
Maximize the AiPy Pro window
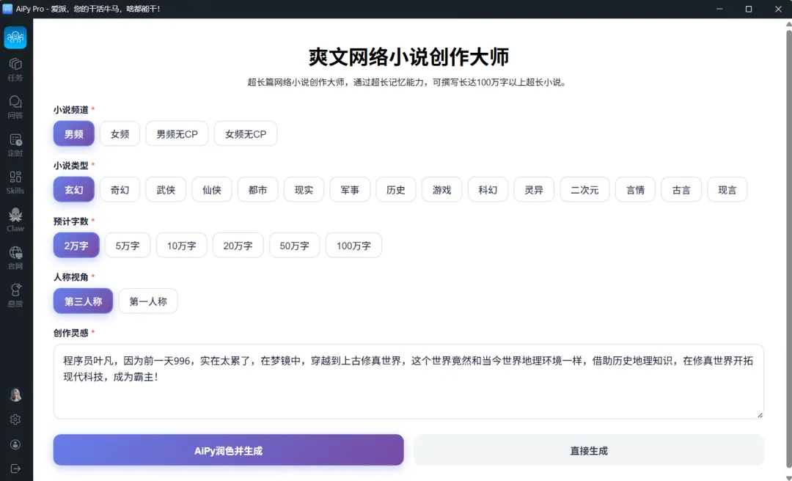(x=749, y=9)
